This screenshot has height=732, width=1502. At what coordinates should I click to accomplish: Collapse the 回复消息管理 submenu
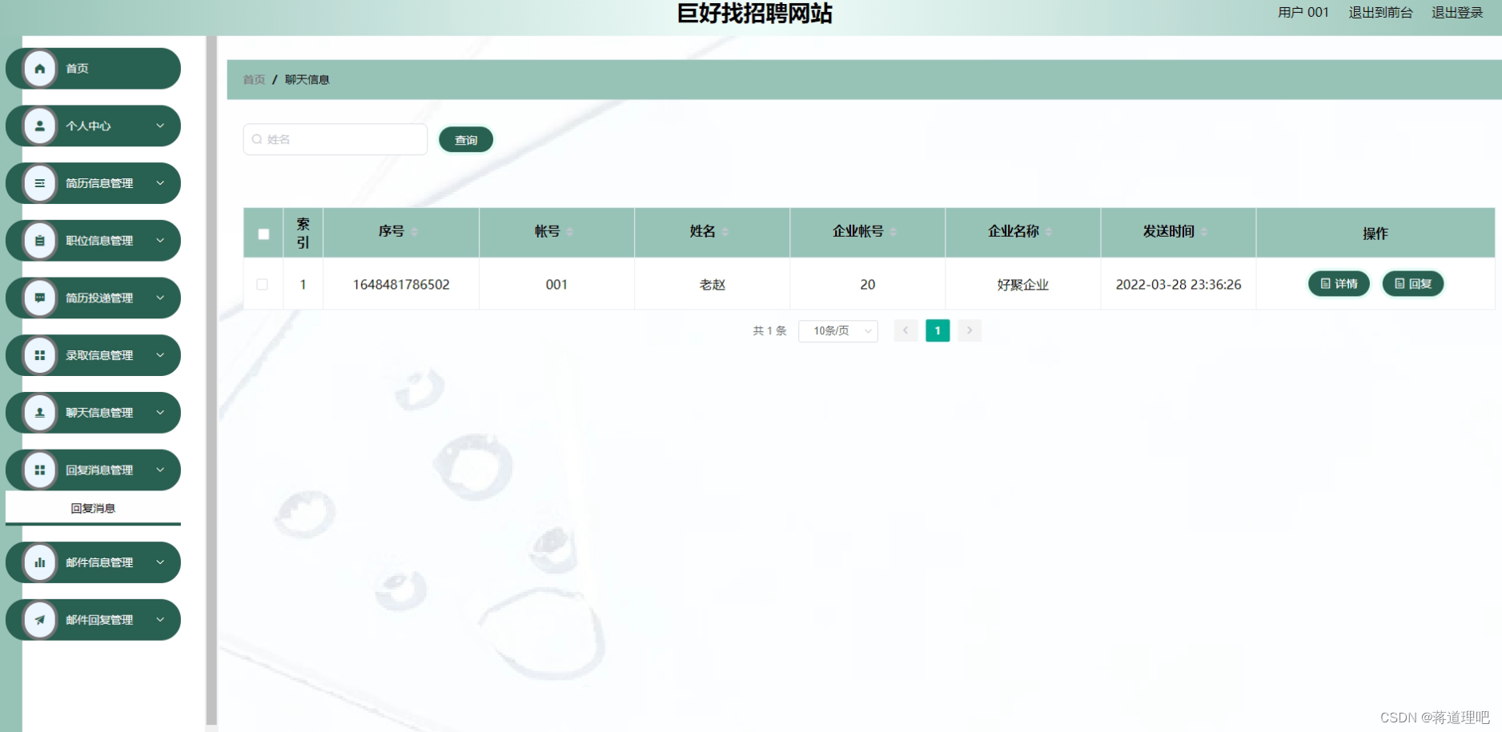[x=161, y=470]
